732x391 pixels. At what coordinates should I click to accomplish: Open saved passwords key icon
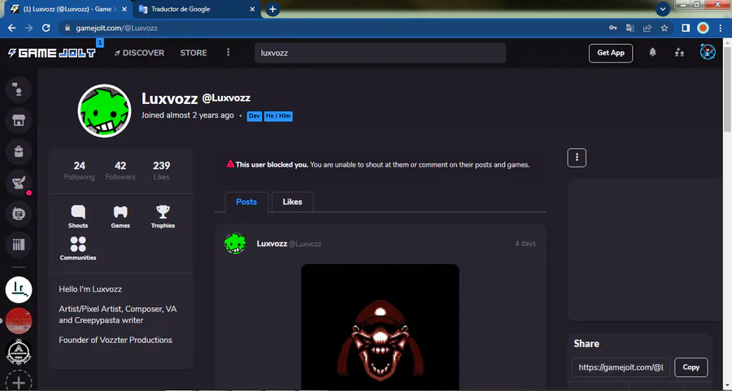(613, 28)
